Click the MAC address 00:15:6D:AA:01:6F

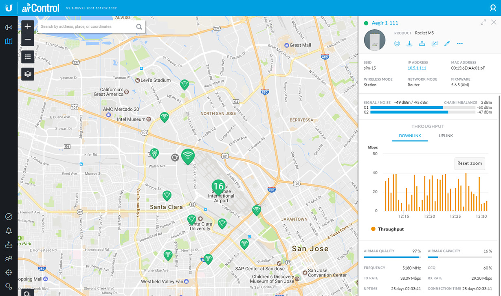[x=468, y=68]
